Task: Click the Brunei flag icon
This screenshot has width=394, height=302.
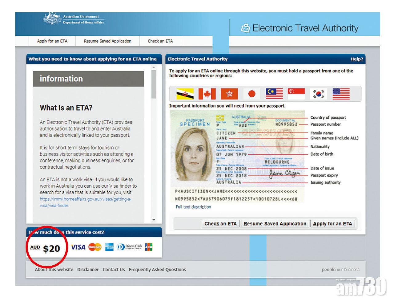Action: (185, 94)
